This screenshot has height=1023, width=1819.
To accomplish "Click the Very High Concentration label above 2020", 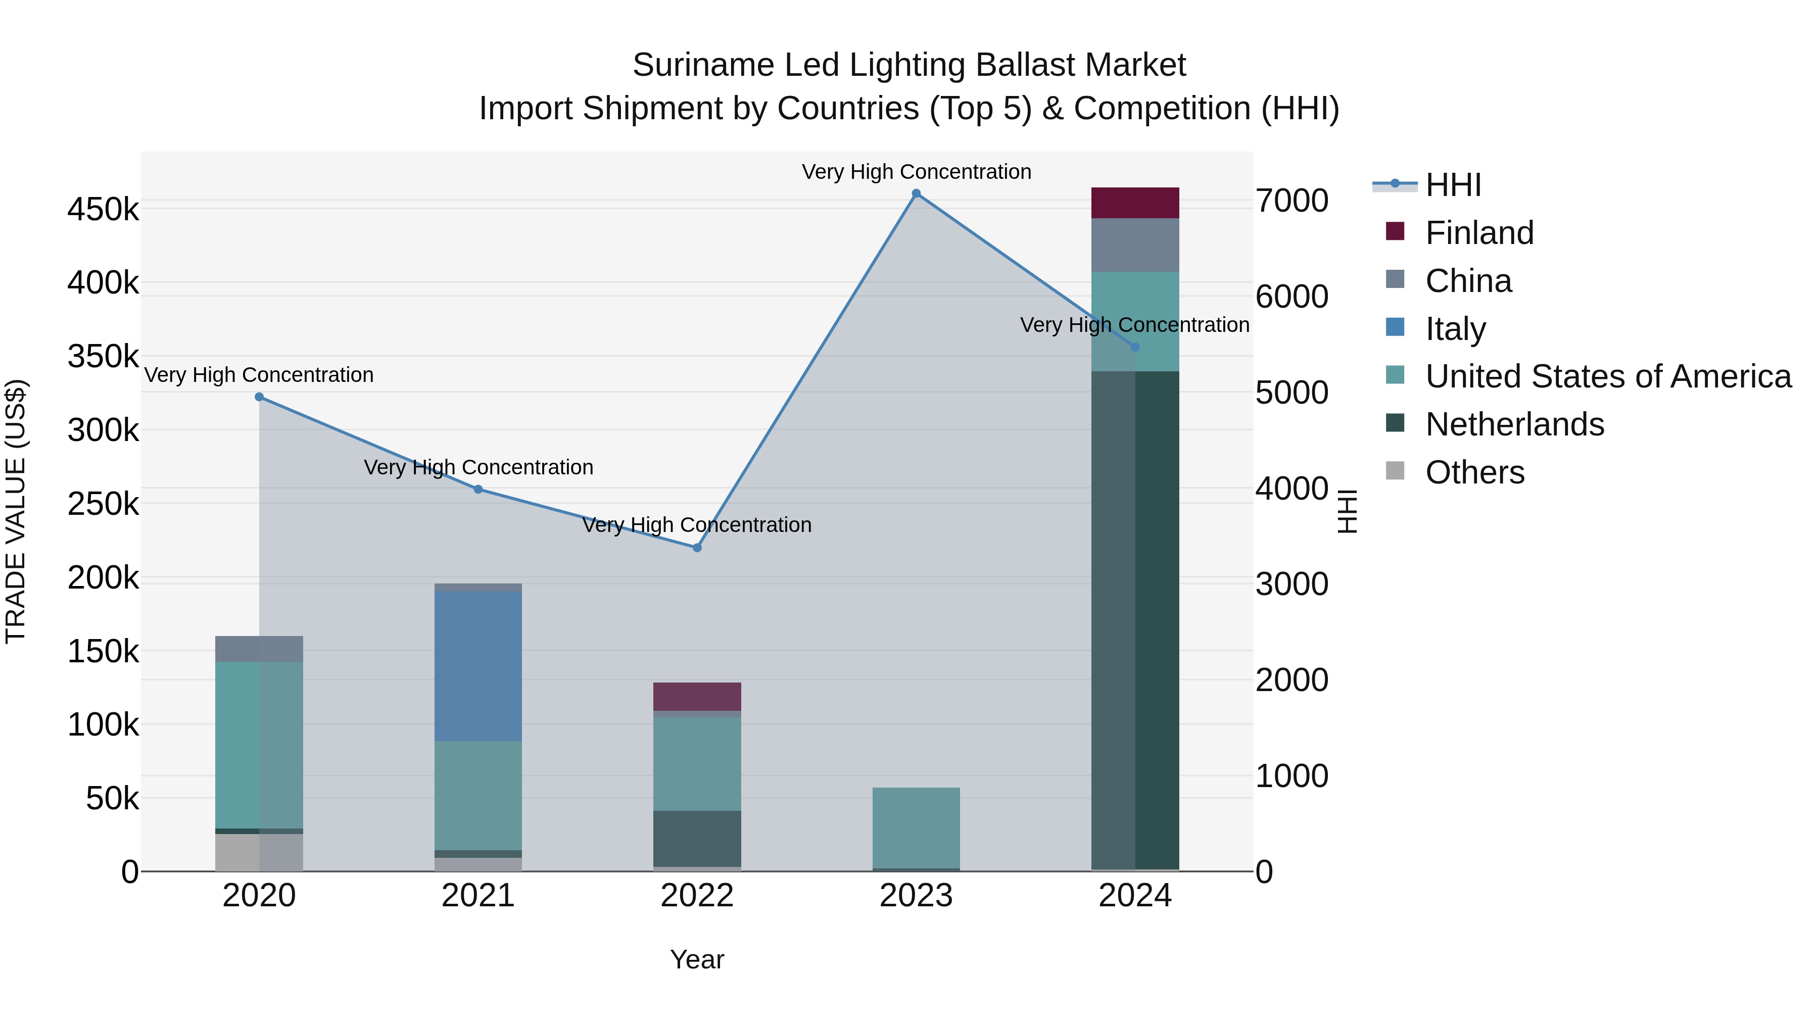I will click(259, 375).
